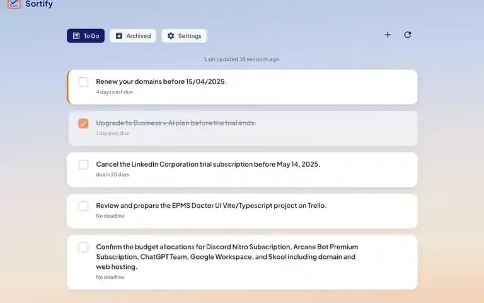Open the Cancel LinkedIn Corporation trial text
Screen dimensions: 484x303
[x=208, y=164]
